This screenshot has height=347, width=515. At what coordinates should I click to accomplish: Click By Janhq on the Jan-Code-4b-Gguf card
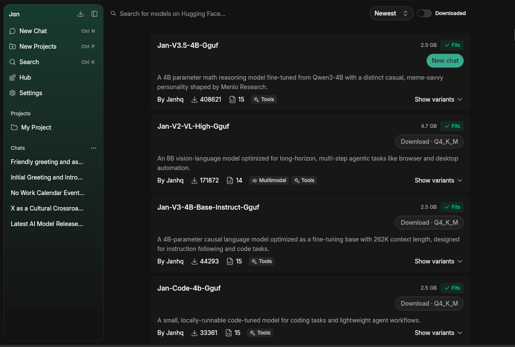coord(170,332)
